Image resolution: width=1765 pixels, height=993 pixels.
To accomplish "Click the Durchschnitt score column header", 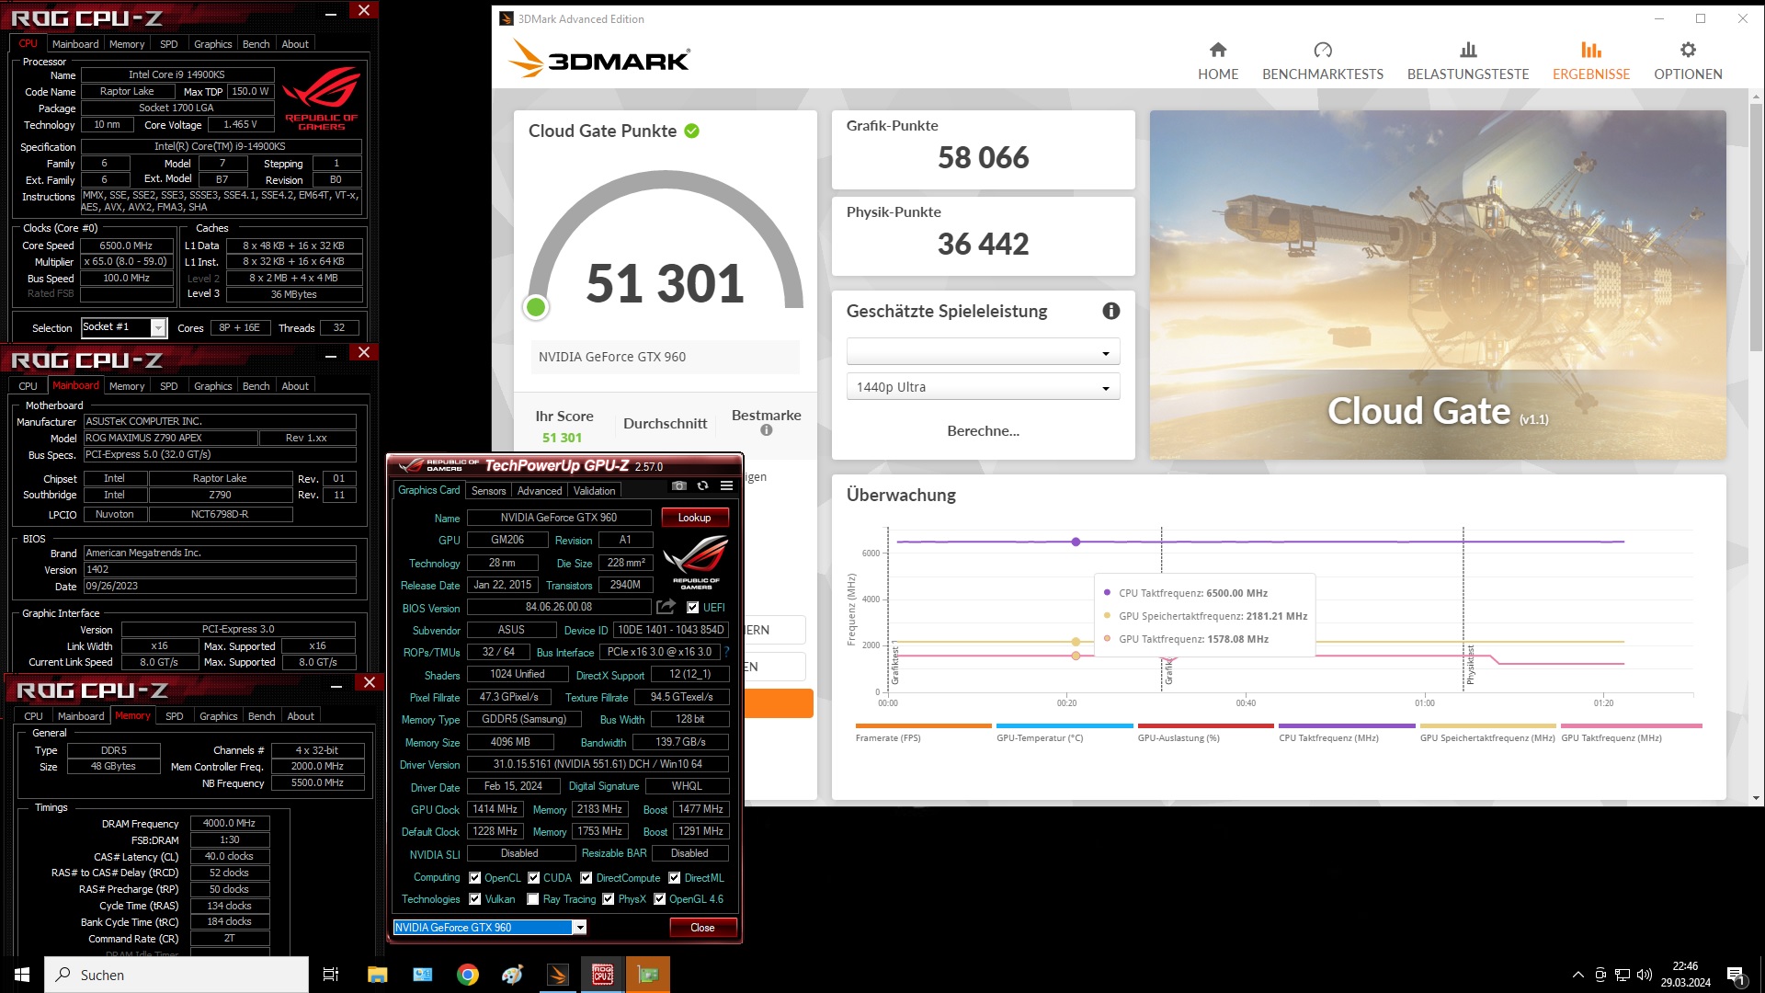I will pos(666,424).
